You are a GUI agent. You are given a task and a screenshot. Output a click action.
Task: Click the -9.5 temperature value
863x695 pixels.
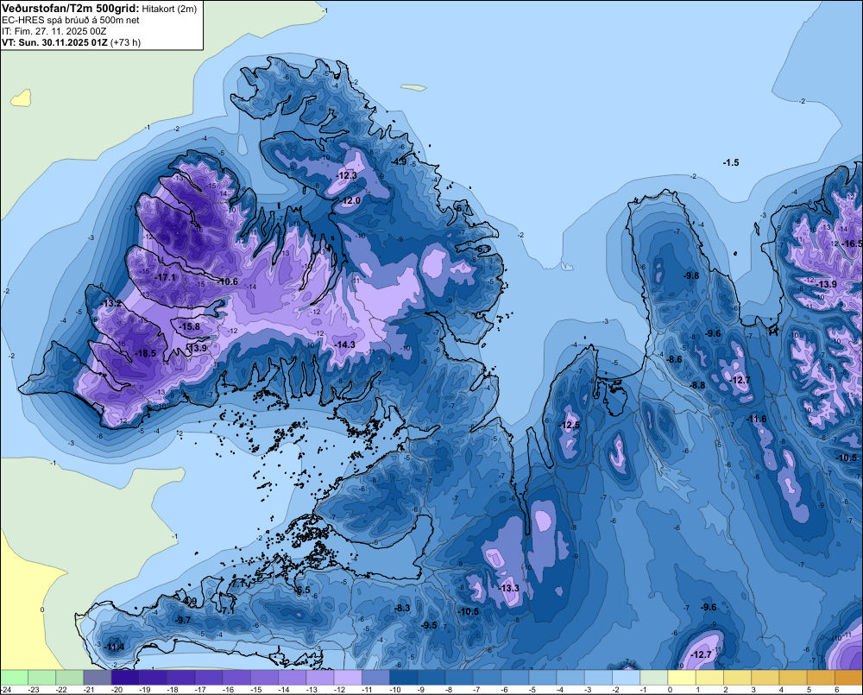pos(429,625)
